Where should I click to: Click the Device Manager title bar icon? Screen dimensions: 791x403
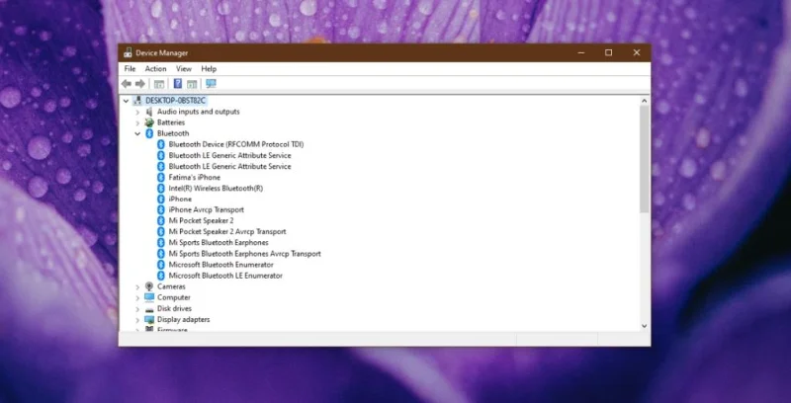pos(128,52)
